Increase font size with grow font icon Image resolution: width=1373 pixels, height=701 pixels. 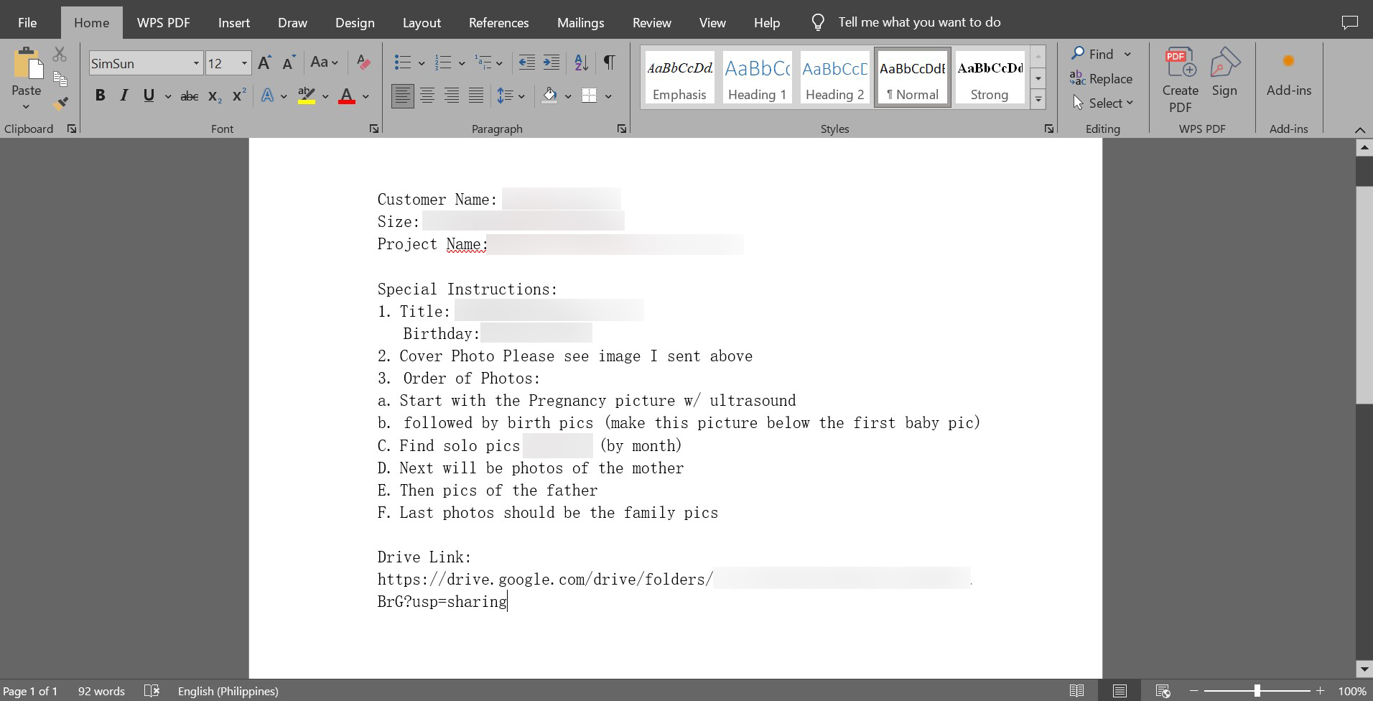(x=264, y=63)
